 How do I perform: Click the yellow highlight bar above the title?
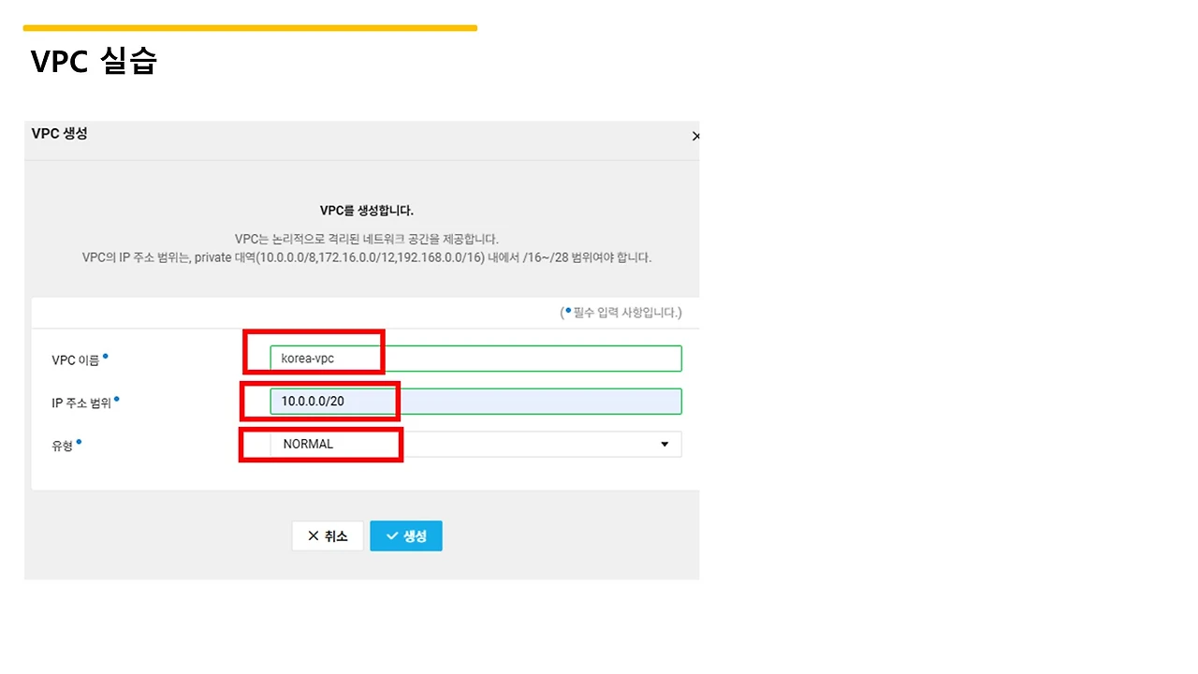[x=250, y=27]
